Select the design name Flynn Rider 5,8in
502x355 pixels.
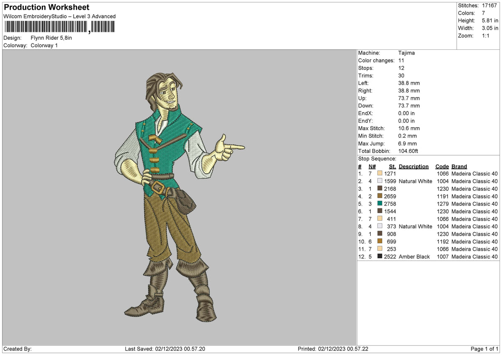pos(51,38)
